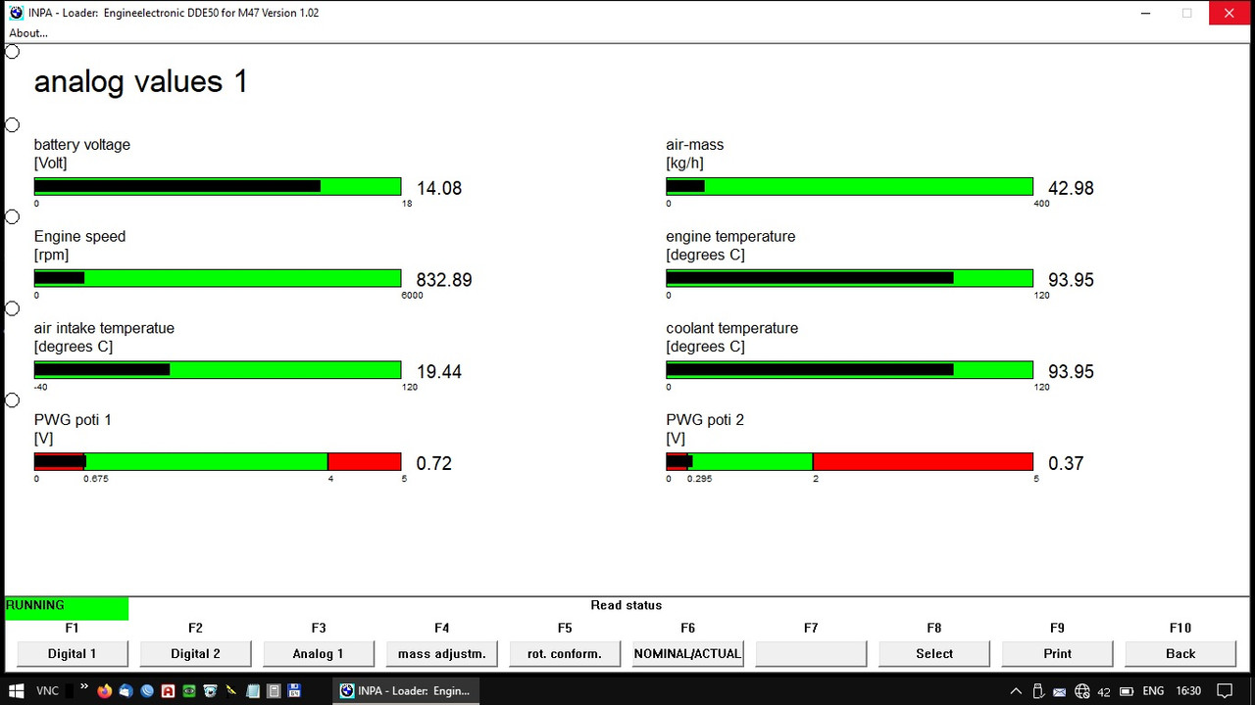Click the F3 Analog 1 button
The image size is (1255, 705).
(319, 653)
